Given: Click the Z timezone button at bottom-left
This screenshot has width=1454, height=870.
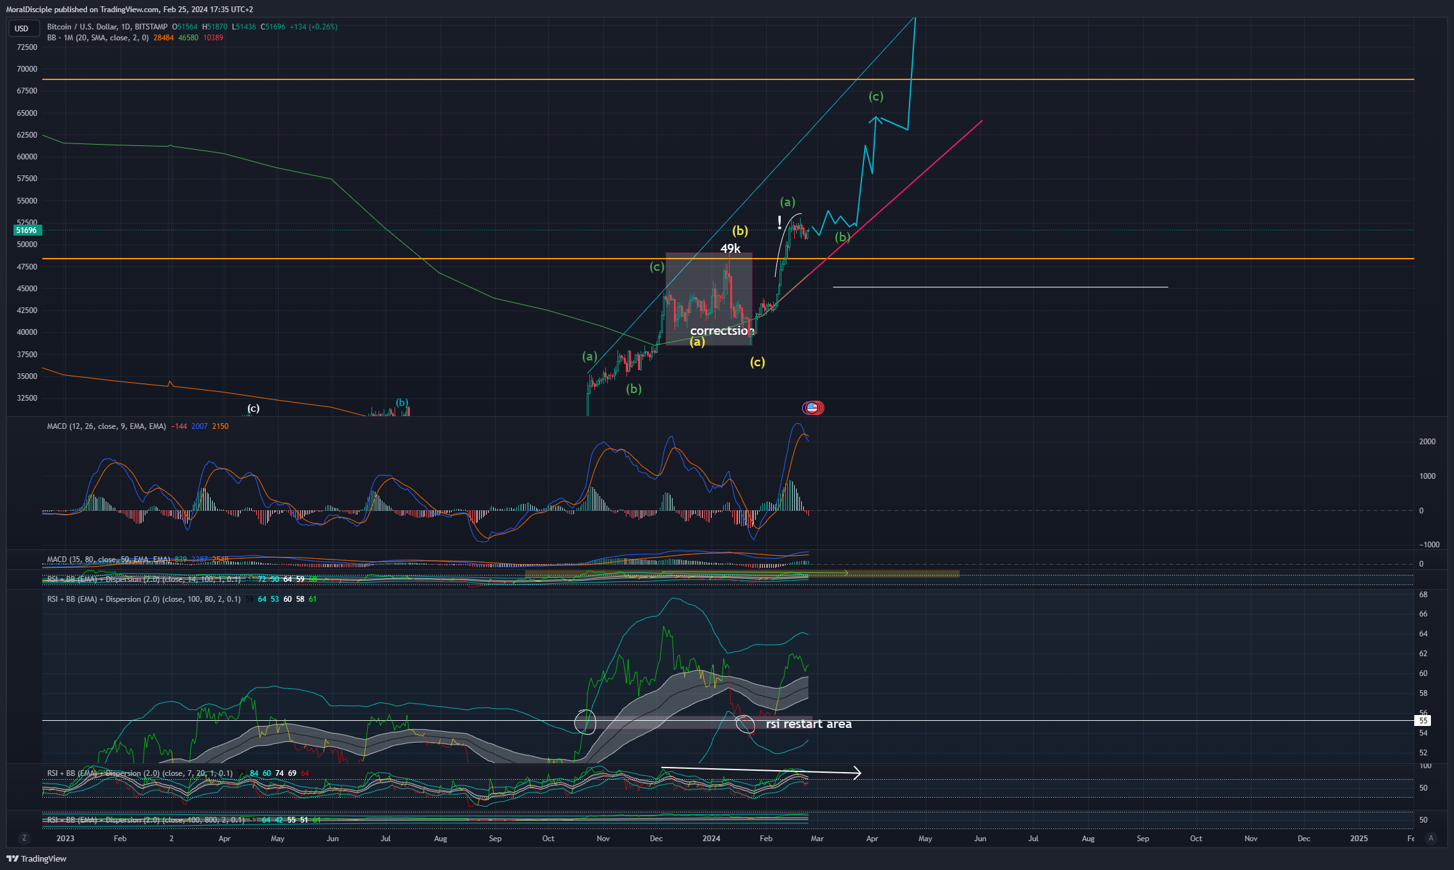Looking at the screenshot, I should (x=24, y=838).
